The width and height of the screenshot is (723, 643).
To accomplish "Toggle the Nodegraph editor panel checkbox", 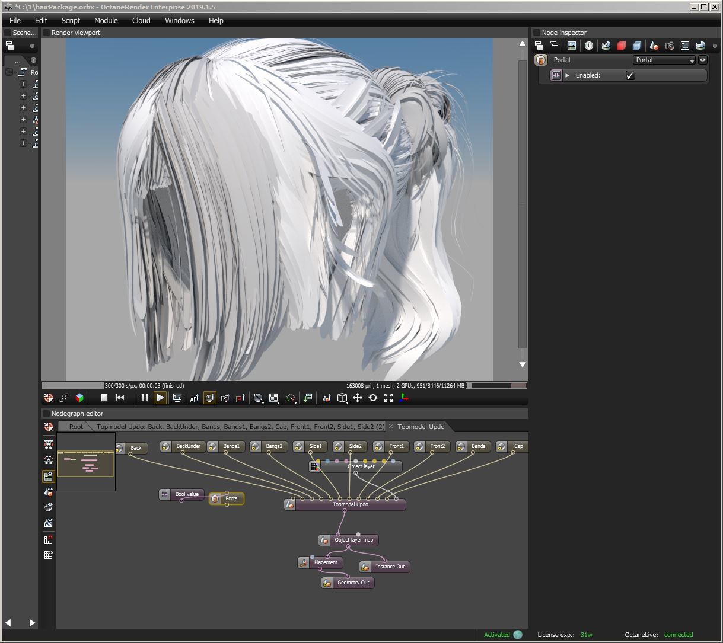I will [x=46, y=414].
